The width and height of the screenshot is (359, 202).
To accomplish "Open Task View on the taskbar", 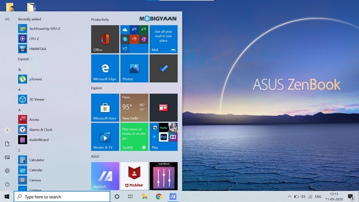I will (131, 196).
